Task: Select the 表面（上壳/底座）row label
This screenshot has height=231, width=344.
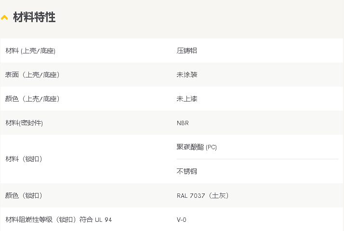Action: pyautogui.click(x=32, y=75)
